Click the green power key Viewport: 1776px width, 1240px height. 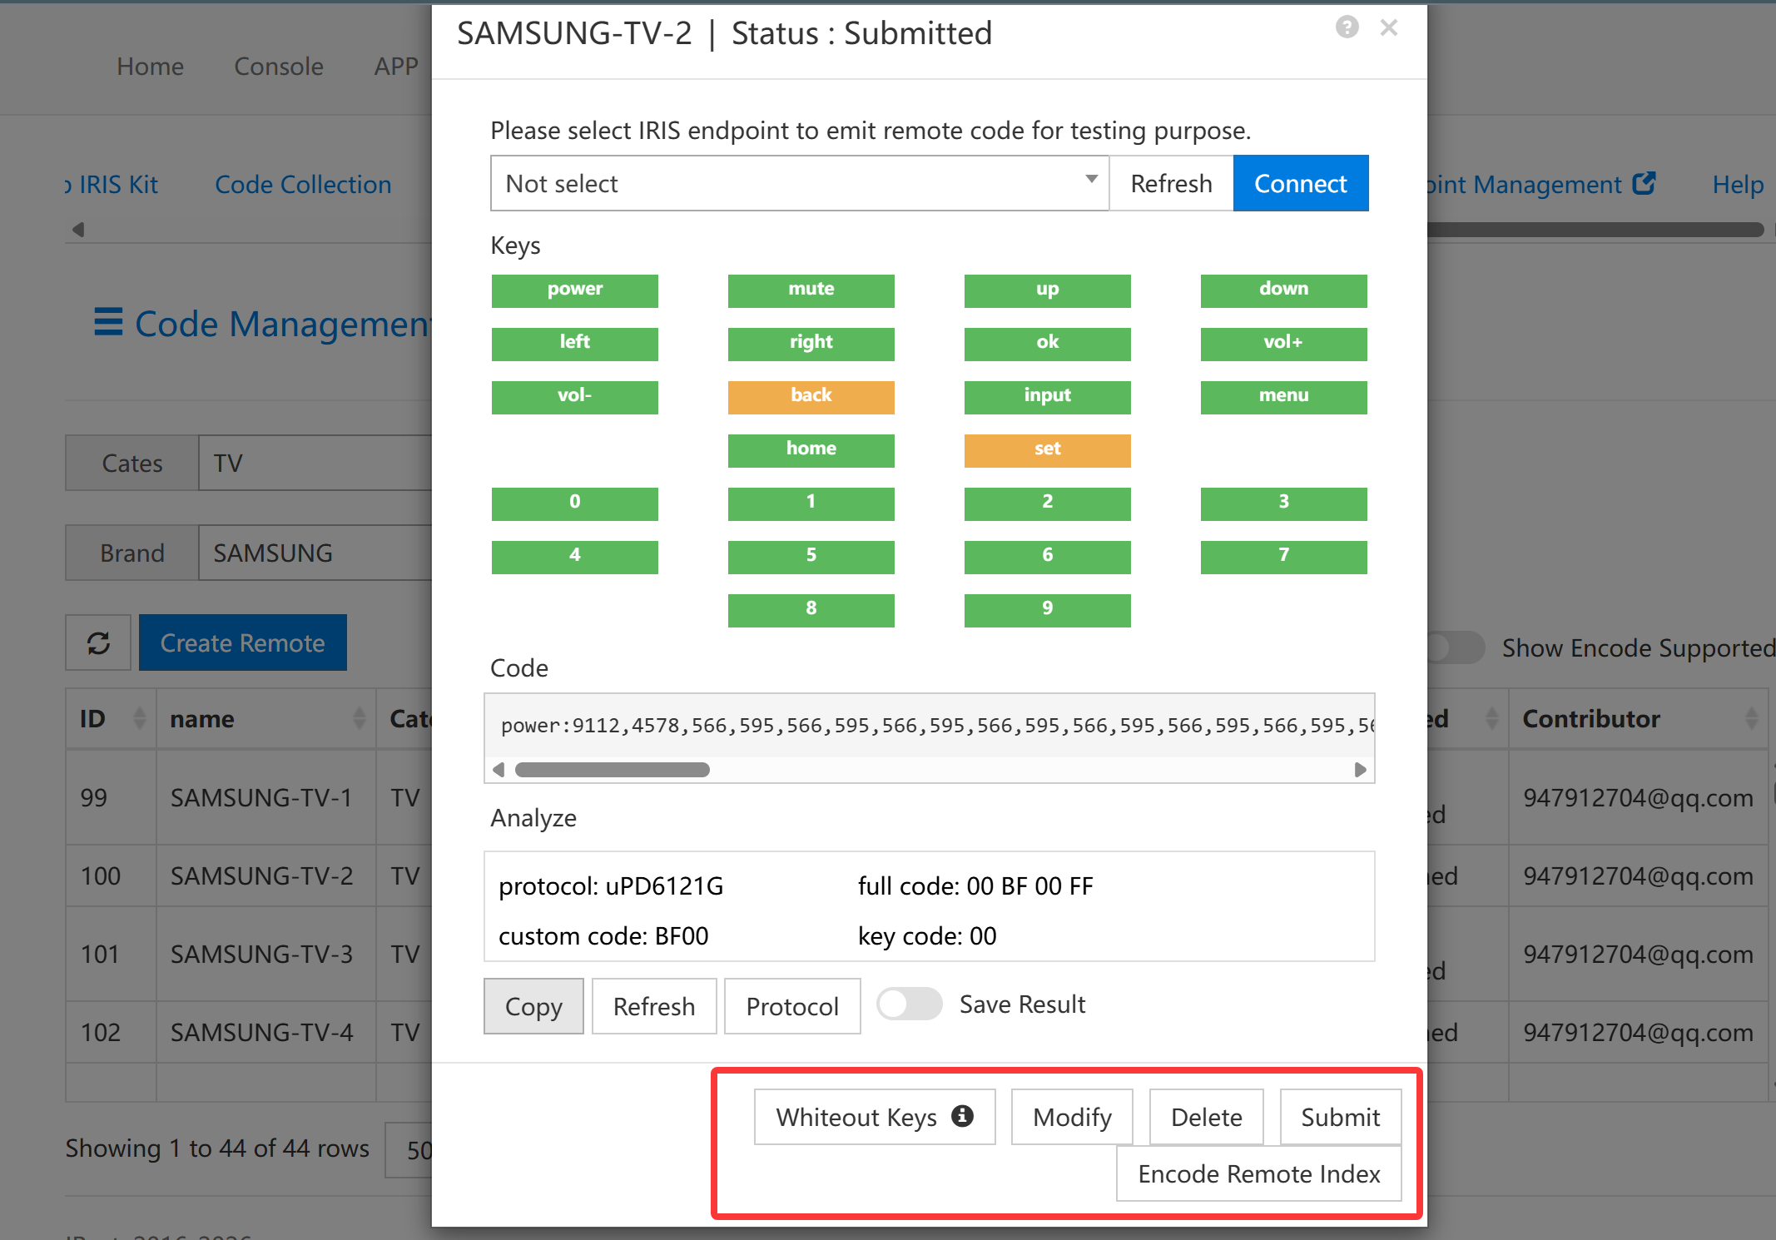(x=574, y=290)
